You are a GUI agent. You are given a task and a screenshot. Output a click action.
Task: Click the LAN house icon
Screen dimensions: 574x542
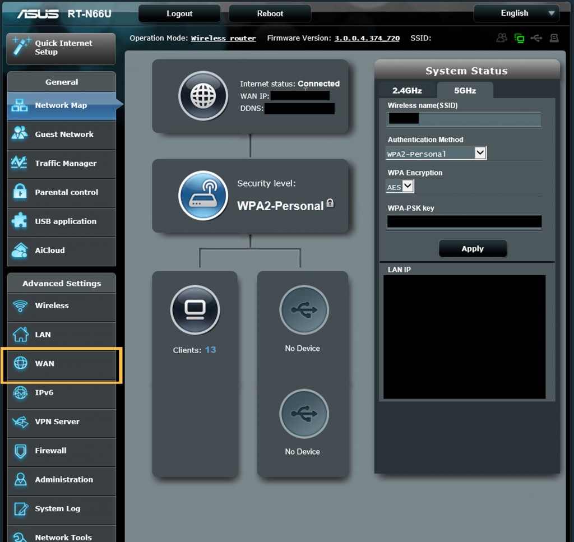click(21, 334)
